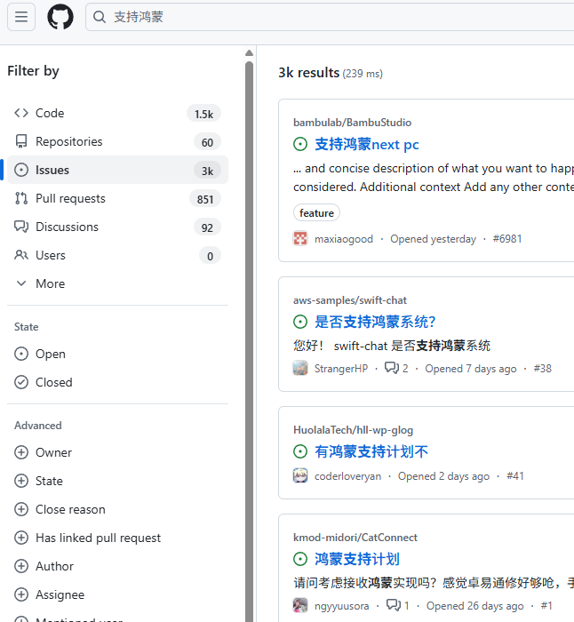Filter results by Pull requests
Image resolution: width=574 pixels, height=622 pixels.
click(x=117, y=198)
